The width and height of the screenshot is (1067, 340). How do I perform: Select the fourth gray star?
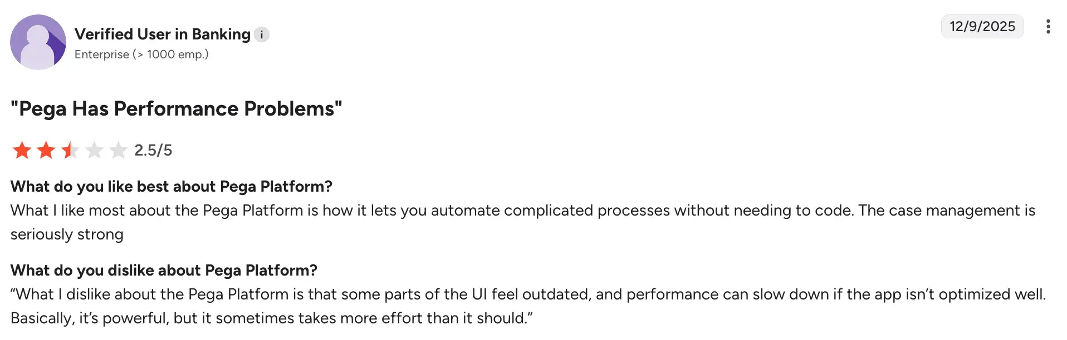[93, 150]
